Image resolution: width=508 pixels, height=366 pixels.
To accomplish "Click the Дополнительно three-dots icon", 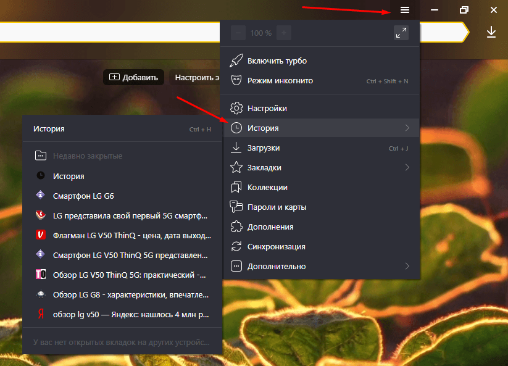I will (236, 266).
